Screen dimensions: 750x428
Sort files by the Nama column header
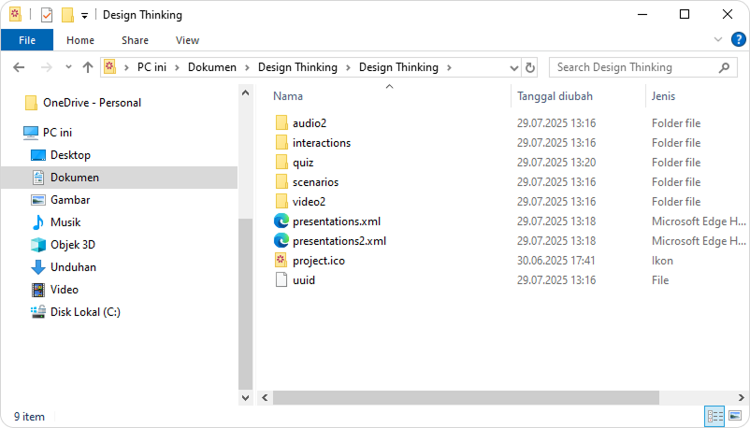pos(288,96)
